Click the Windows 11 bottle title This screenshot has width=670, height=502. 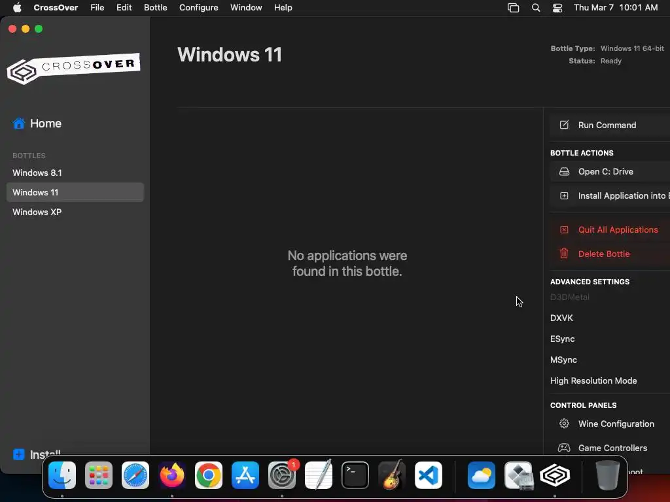pyautogui.click(x=230, y=55)
